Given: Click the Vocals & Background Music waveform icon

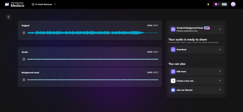Looking at the screenshot, I should pyautogui.click(x=173, y=29).
